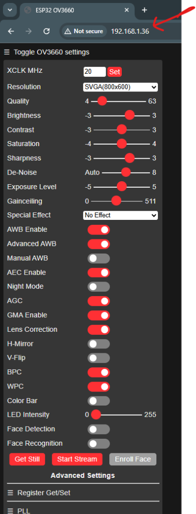Click the tab search dropdown chevron

[x=10, y=10]
